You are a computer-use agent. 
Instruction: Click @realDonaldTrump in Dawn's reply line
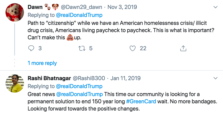[79, 15]
